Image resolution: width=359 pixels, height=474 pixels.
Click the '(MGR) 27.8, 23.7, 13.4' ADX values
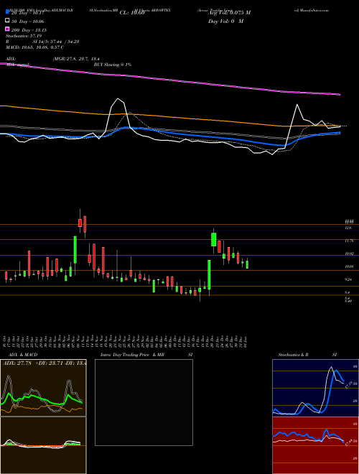click(76, 59)
